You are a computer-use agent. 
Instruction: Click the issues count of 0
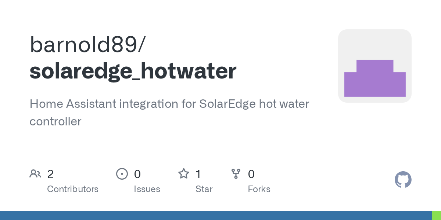(137, 174)
